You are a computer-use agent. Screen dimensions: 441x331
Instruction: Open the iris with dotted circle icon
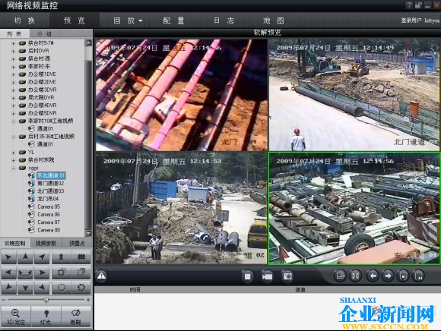point(62,288)
